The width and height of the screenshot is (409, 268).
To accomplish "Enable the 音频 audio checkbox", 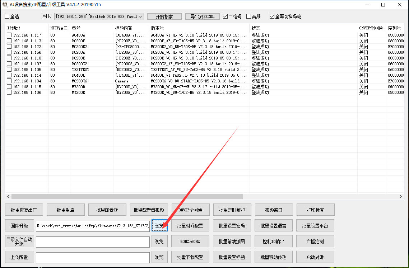I will point(248,16).
